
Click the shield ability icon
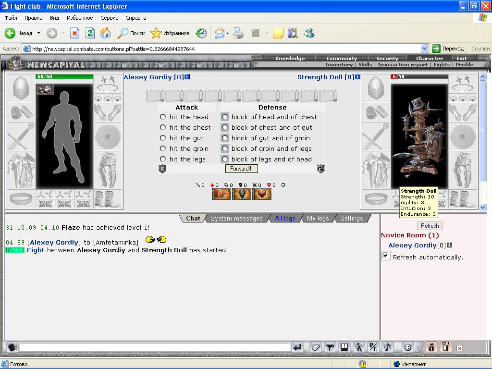tap(241, 194)
